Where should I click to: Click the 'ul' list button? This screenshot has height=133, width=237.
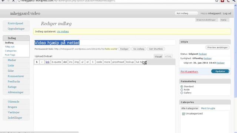pyautogui.click(x=82, y=62)
